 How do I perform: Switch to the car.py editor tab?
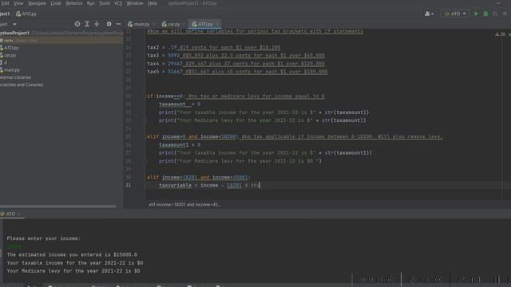coord(171,24)
